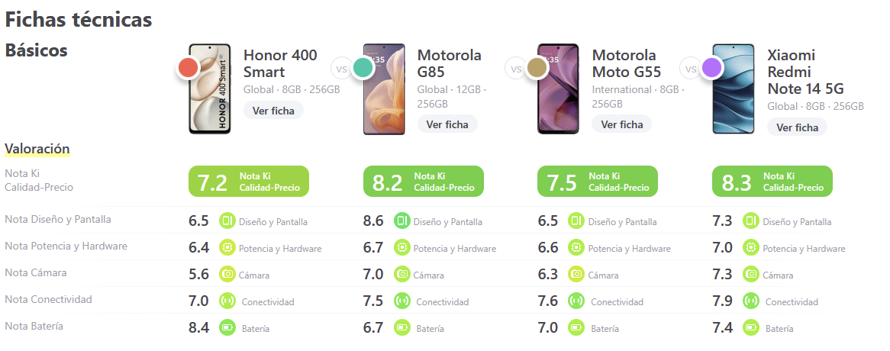Choose the purple swatch on Redmi Note 14 5G
The height and width of the screenshot is (351, 890).
712,69
